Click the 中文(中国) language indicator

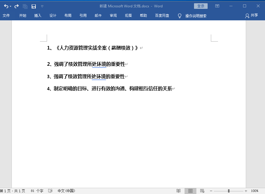67,191
